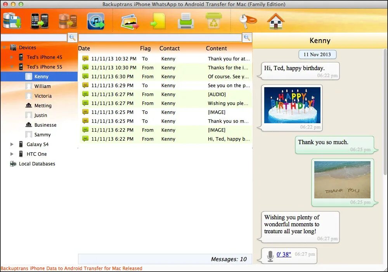Sort by the Content column header

(216, 48)
